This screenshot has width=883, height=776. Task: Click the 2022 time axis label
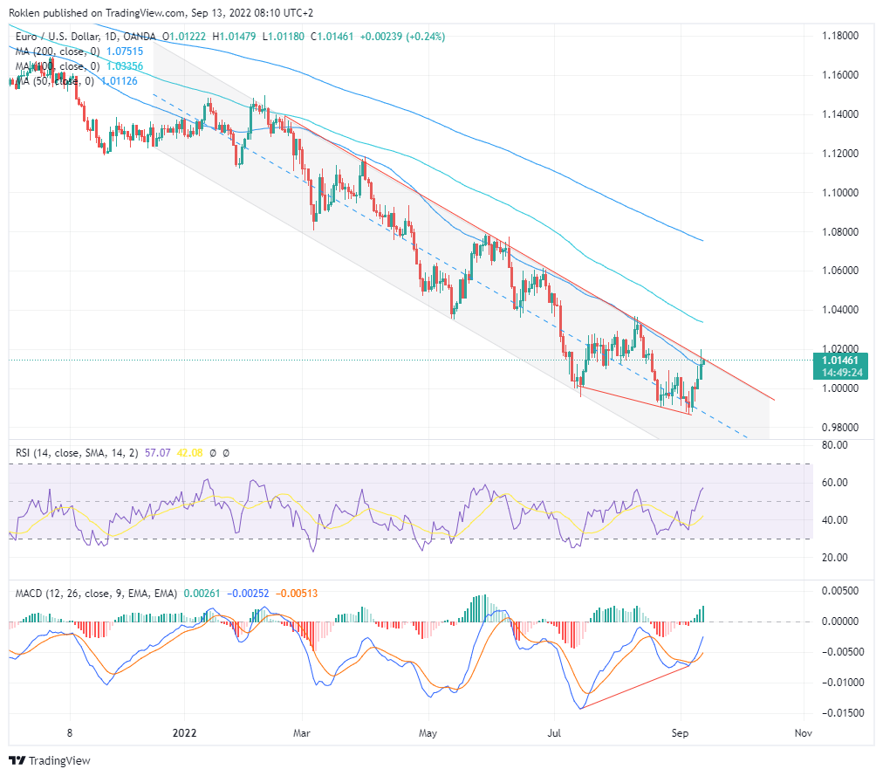[185, 732]
